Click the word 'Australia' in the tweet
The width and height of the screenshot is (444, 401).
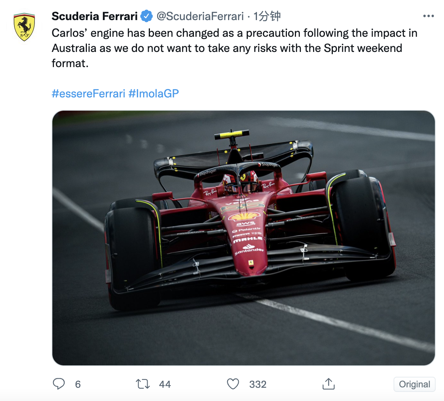[74, 49]
